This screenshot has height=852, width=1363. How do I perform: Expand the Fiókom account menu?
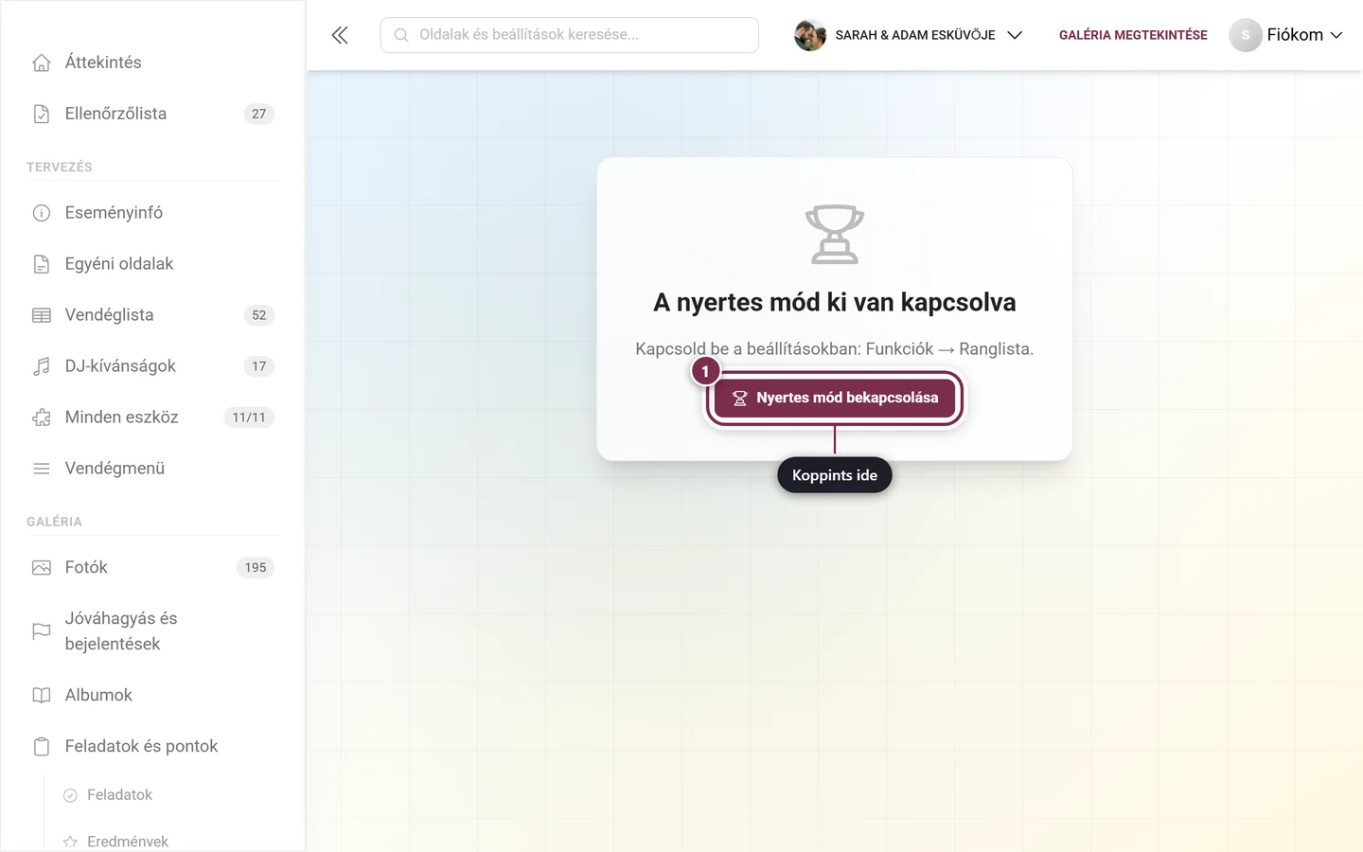point(1286,35)
